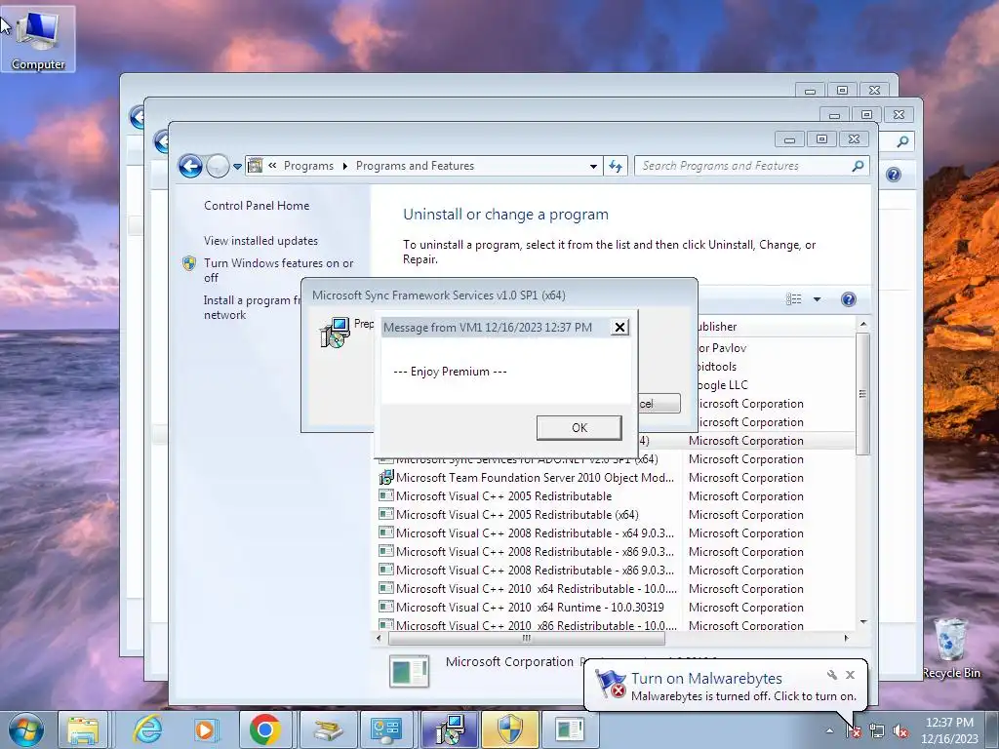Open Windows Explorer from taskbar
Viewport: 999px width, 749px height.
[83, 729]
